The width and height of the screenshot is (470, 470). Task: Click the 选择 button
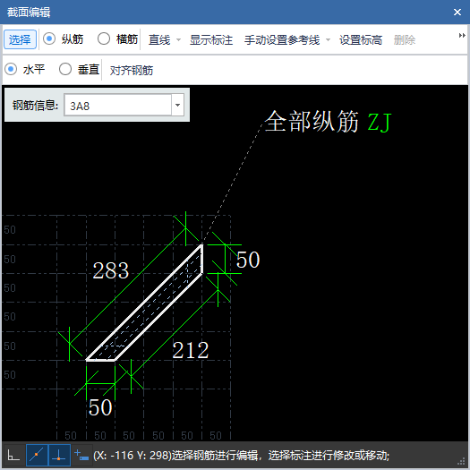20,39
